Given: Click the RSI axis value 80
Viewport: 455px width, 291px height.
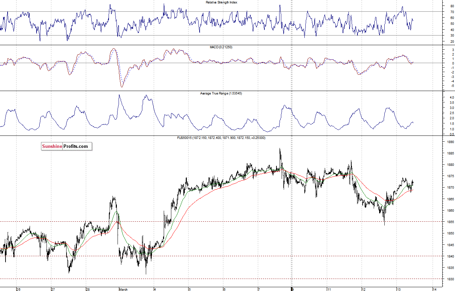Looking at the screenshot, I should tap(452, 6).
